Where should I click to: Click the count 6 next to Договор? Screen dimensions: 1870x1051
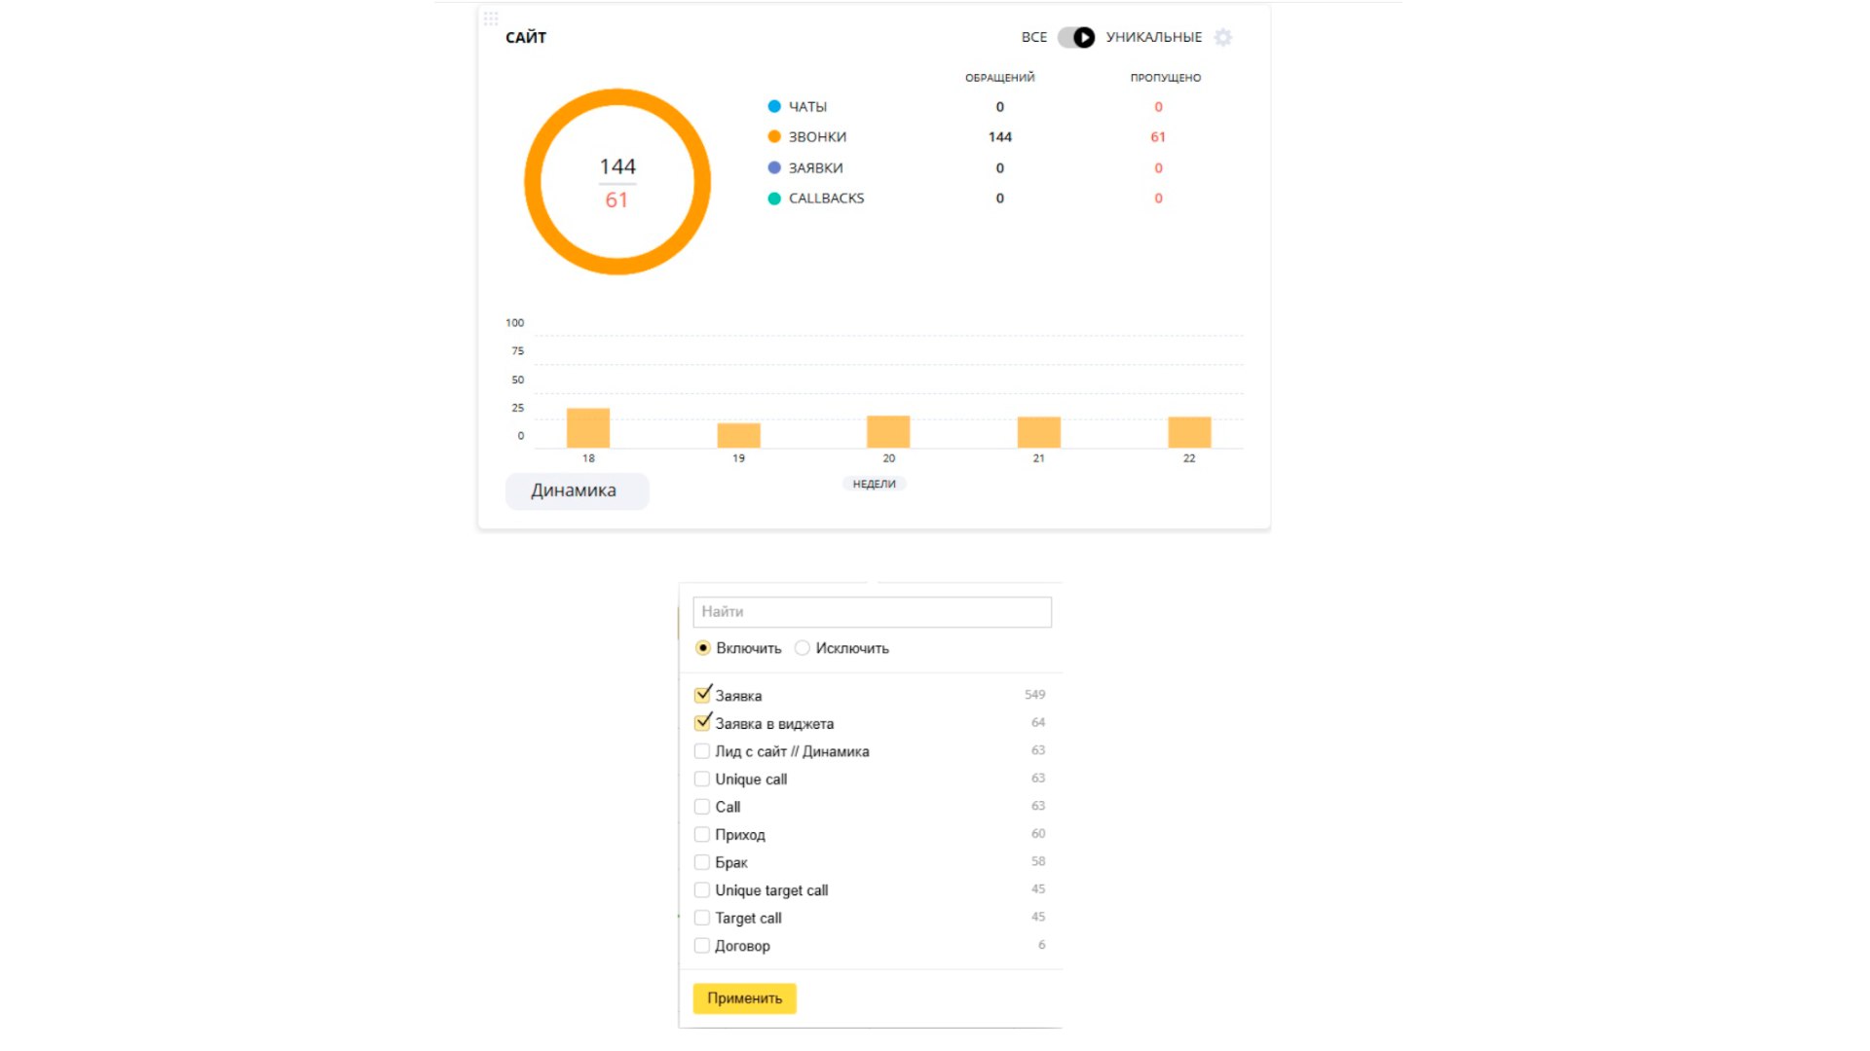1041,945
